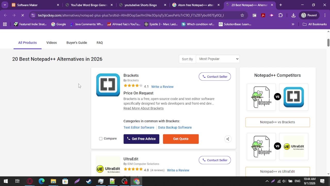
Task: Show hidden system tray icons
Action: pos(267,181)
